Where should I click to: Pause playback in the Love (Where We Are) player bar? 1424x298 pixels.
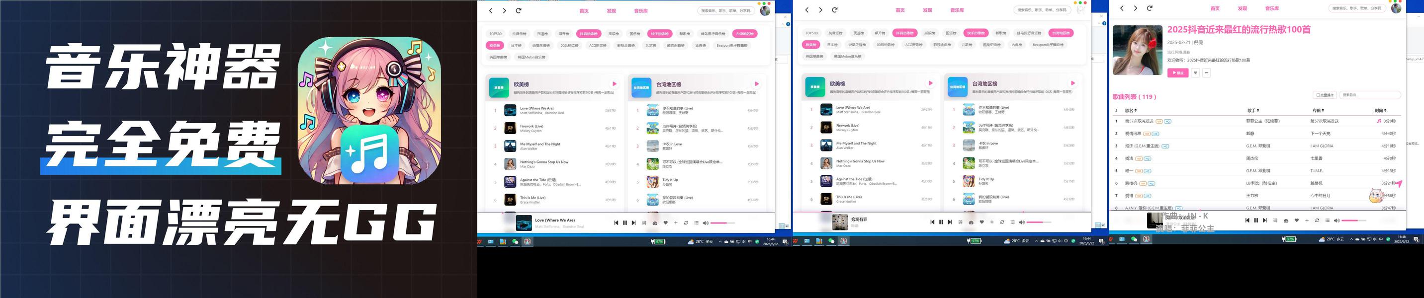tap(624, 223)
